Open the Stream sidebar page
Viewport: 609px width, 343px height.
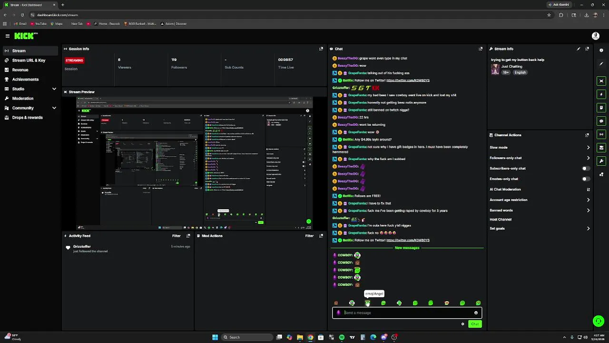tap(30, 50)
